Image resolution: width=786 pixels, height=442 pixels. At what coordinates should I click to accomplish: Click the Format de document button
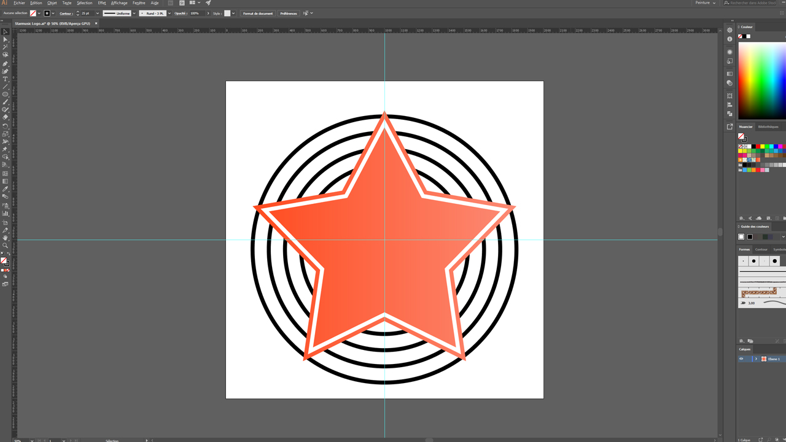click(x=258, y=14)
